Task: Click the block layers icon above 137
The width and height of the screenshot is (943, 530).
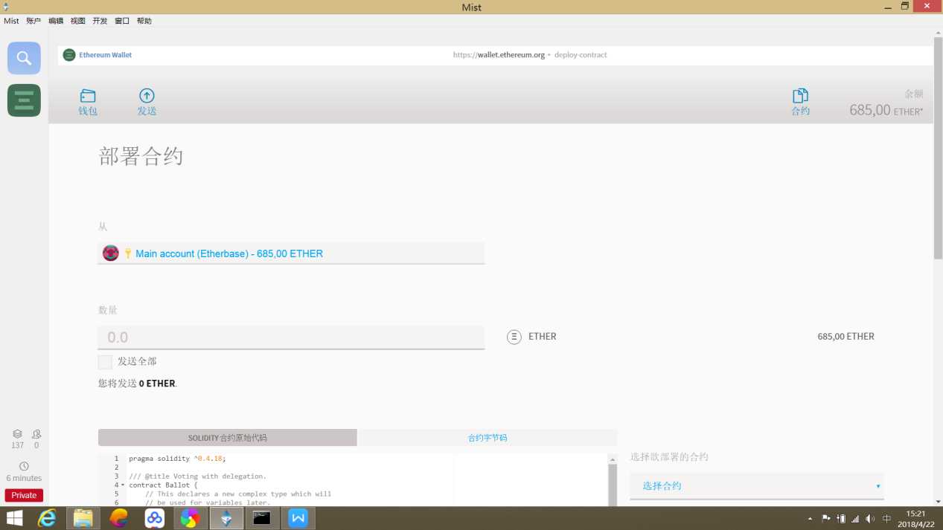Action: [x=17, y=433]
